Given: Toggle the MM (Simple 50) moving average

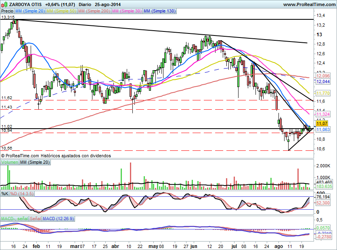Looking at the screenshot, I should (x=61, y=11).
